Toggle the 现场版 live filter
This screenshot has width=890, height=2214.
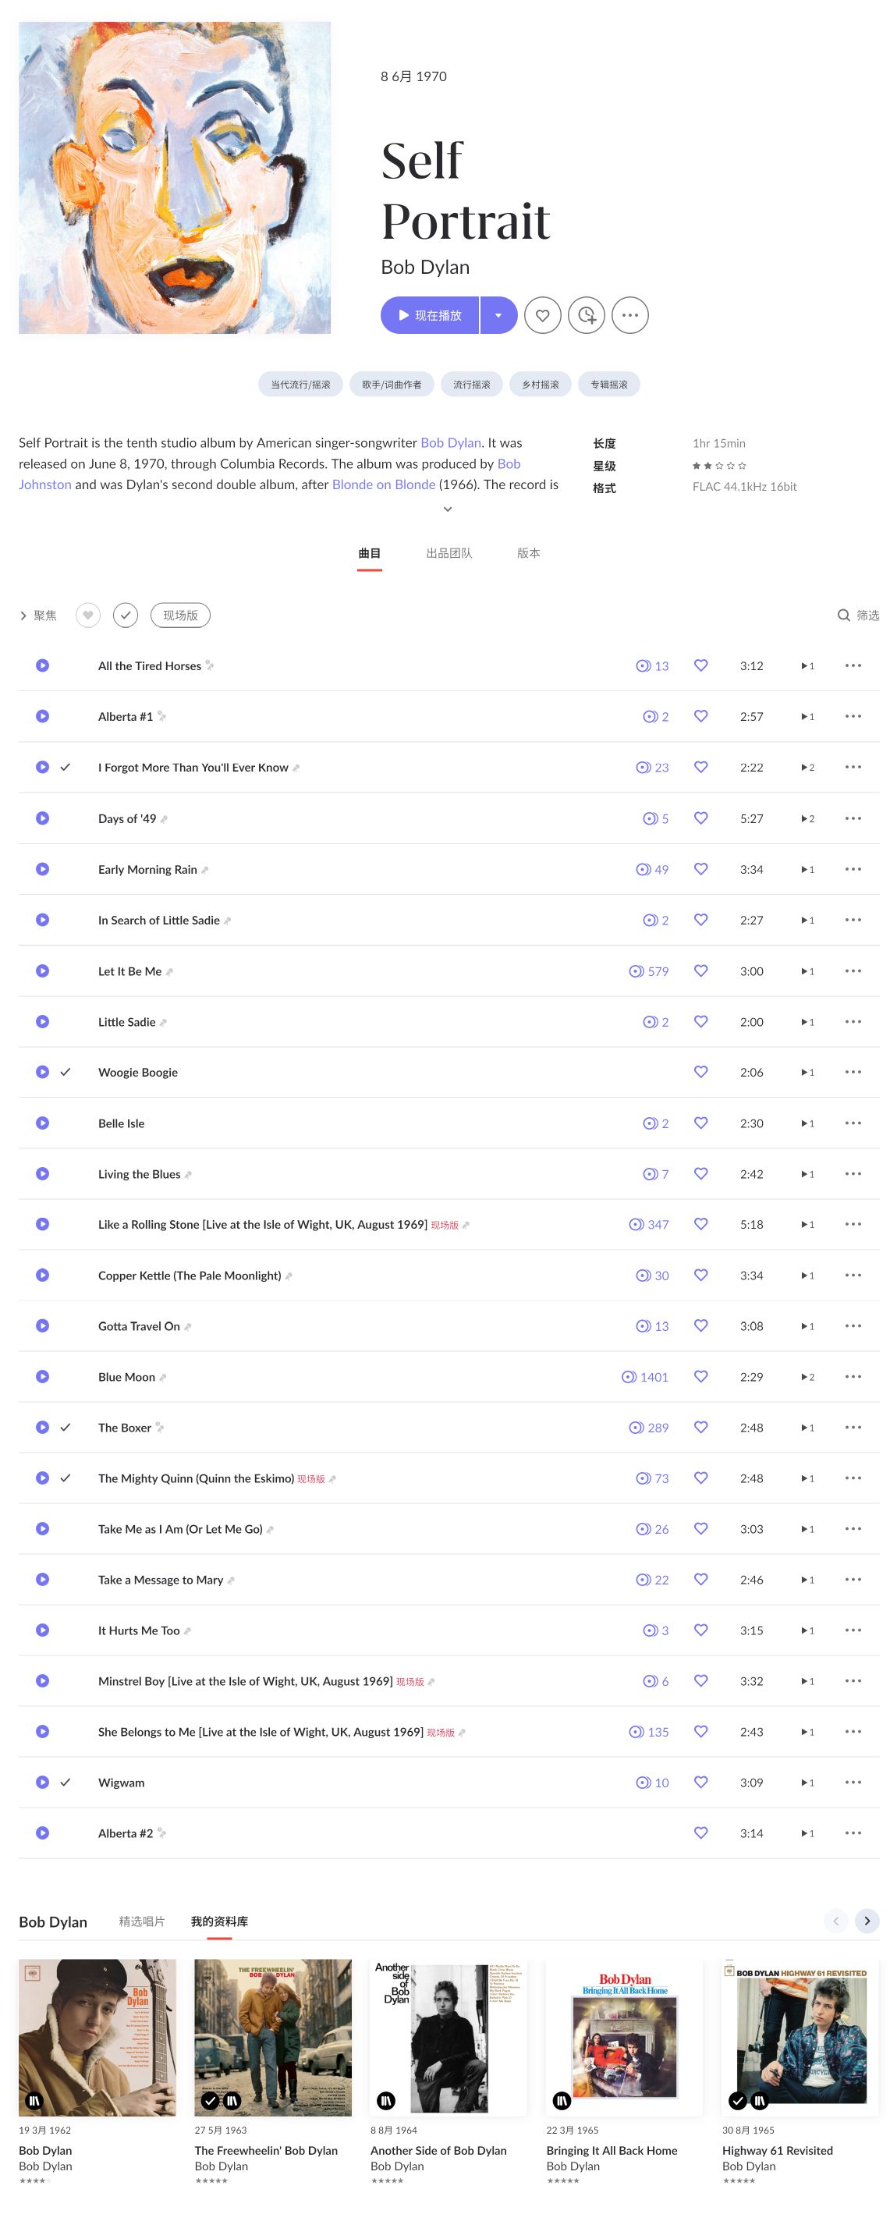(x=180, y=616)
